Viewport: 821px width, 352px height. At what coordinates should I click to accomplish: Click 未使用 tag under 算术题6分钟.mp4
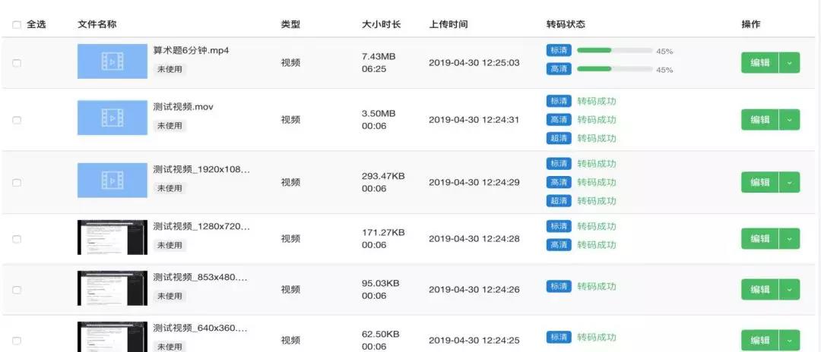[x=170, y=69]
